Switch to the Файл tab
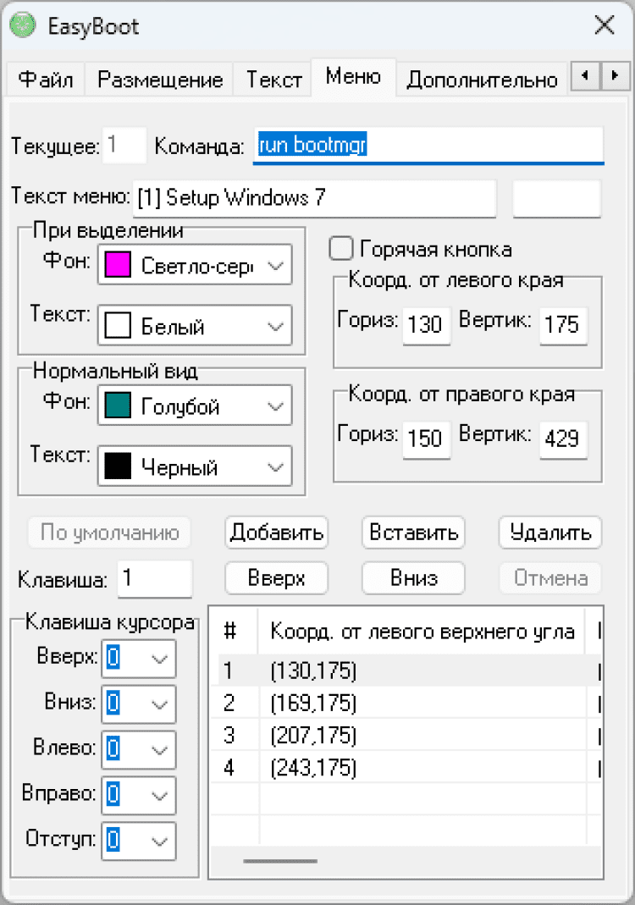 tap(46, 80)
